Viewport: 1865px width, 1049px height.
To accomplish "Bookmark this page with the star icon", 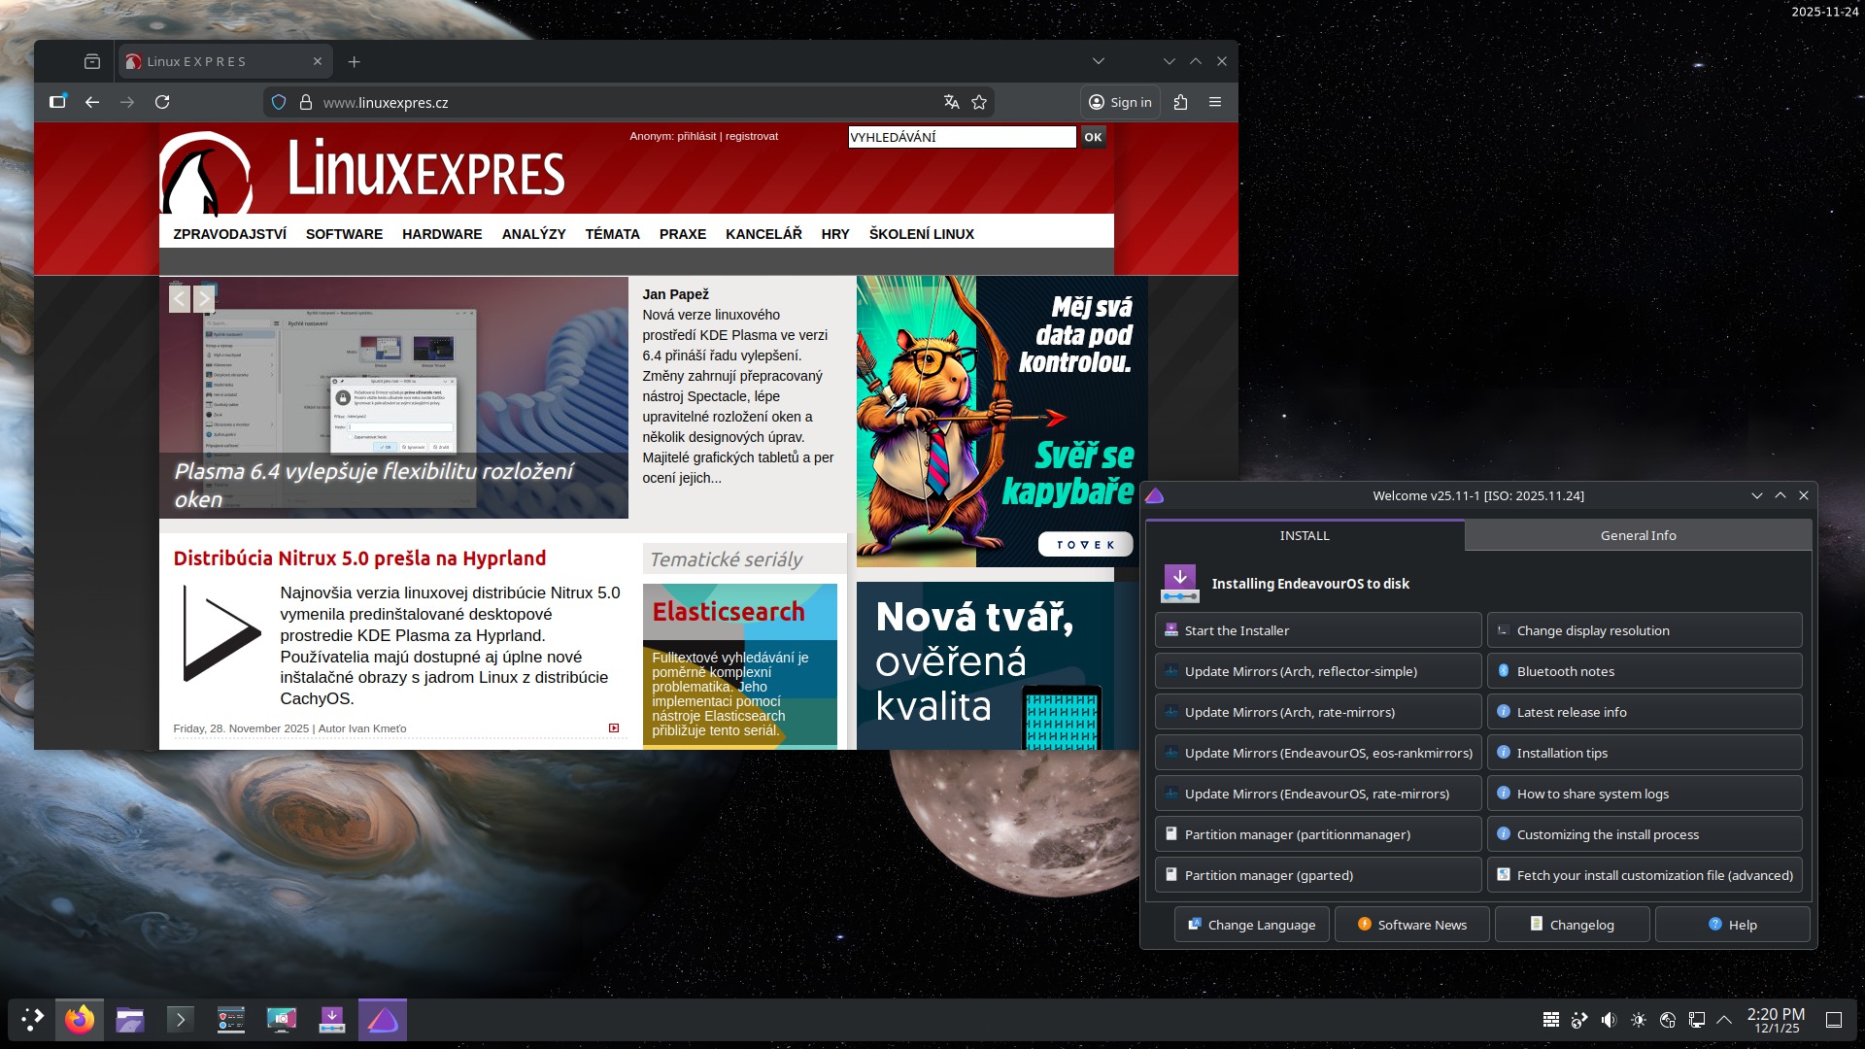I will [x=979, y=102].
